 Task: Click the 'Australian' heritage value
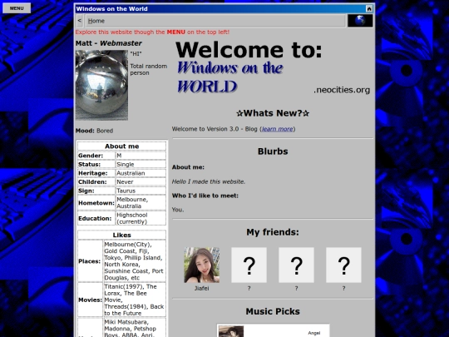pyautogui.click(x=131, y=173)
